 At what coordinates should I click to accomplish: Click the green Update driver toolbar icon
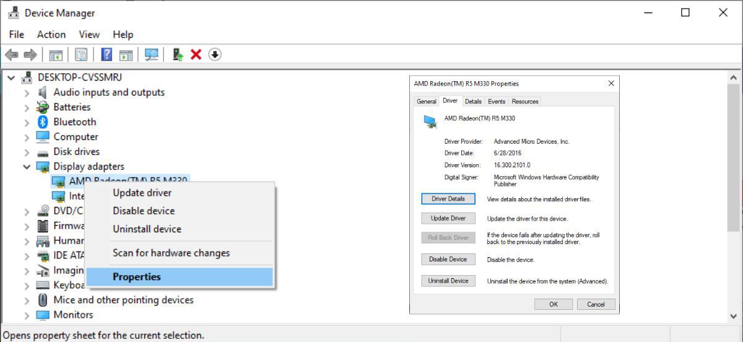click(178, 55)
